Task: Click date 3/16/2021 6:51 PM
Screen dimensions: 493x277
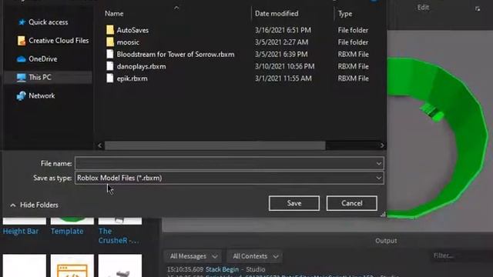Action: (283, 30)
